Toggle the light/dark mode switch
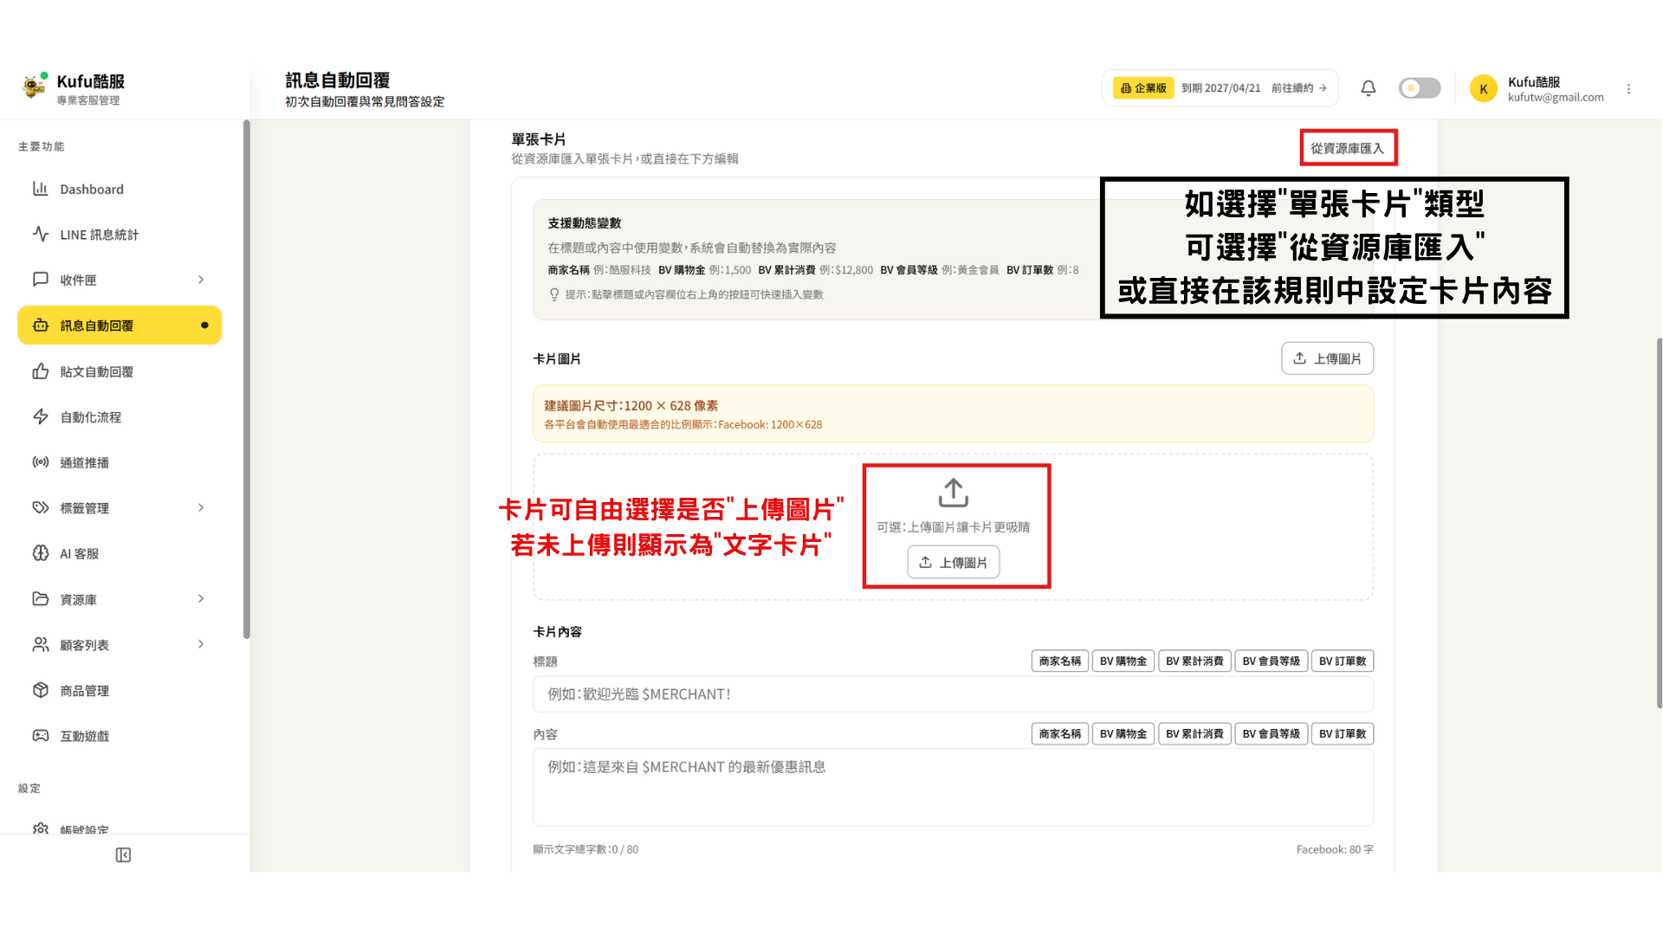The image size is (1663, 935). (1420, 88)
